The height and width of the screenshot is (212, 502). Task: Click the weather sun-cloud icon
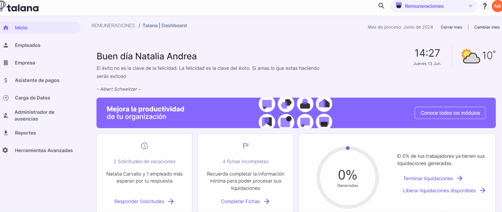pos(470,56)
